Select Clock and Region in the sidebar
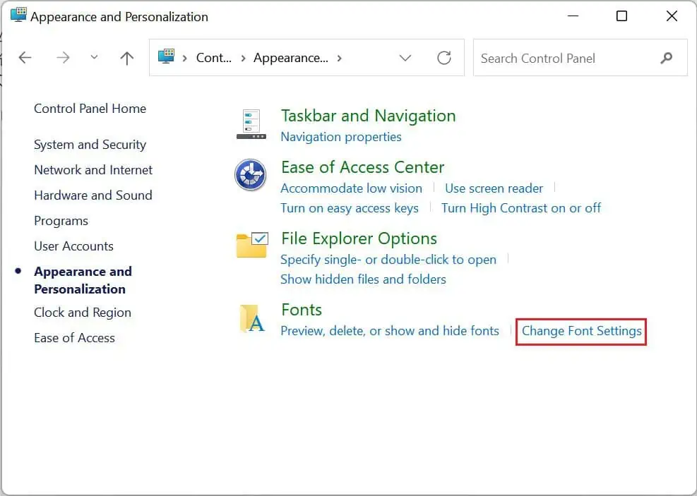This screenshot has width=697, height=496. [x=83, y=313]
